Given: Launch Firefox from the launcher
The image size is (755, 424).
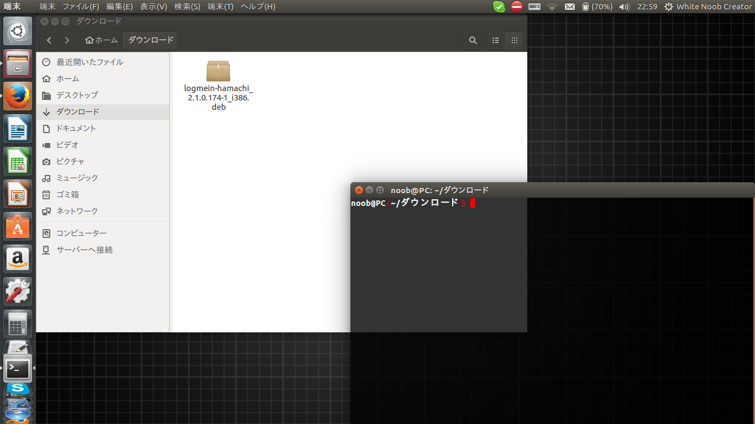Looking at the screenshot, I should tap(18, 96).
